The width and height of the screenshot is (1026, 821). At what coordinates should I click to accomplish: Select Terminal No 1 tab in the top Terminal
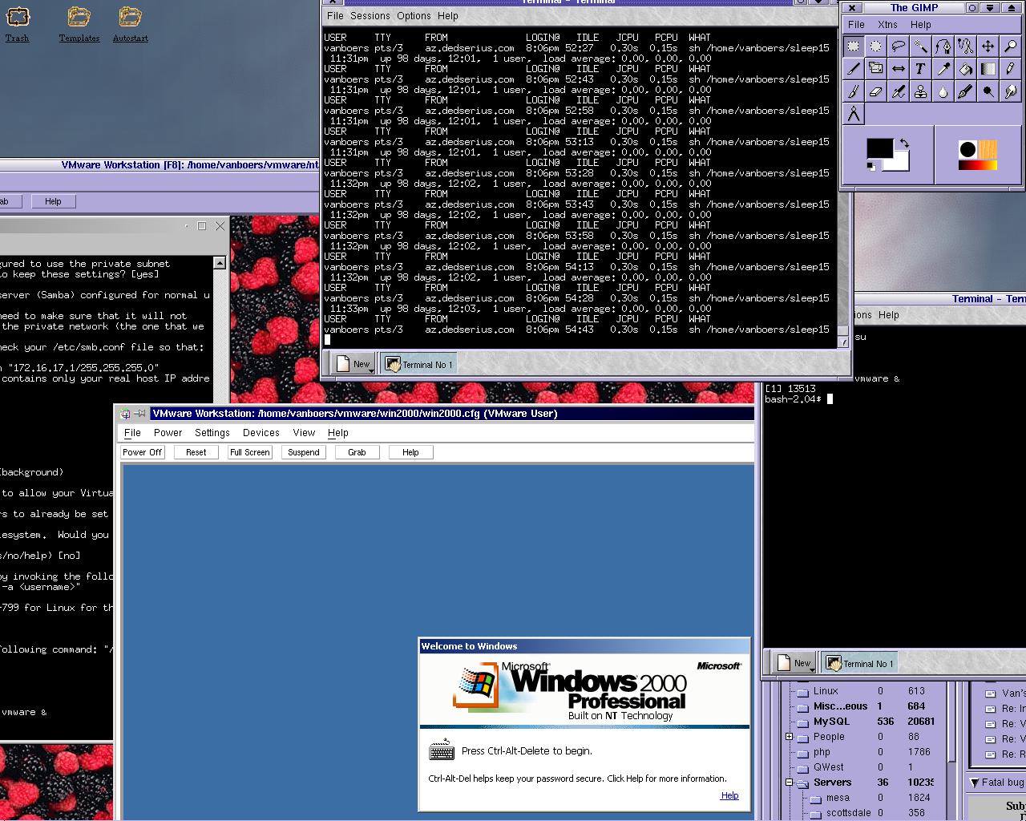tap(418, 364)
